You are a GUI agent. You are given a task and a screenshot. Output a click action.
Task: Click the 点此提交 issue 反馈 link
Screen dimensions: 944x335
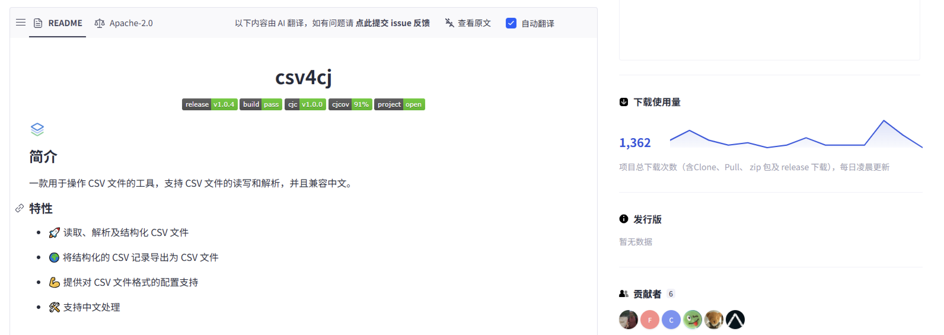[393, 23]
